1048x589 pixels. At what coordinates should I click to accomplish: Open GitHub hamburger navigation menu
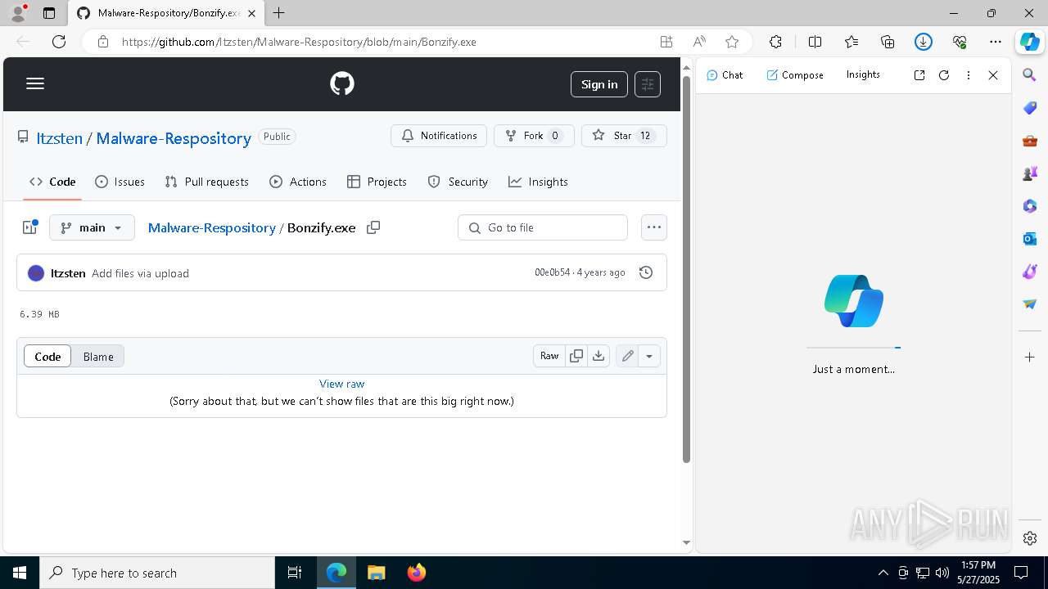35,83
